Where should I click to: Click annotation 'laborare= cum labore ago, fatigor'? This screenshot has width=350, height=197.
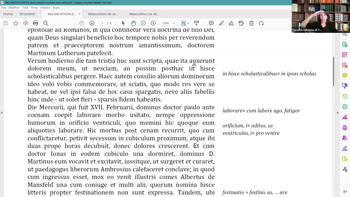(x=261, y=111)
